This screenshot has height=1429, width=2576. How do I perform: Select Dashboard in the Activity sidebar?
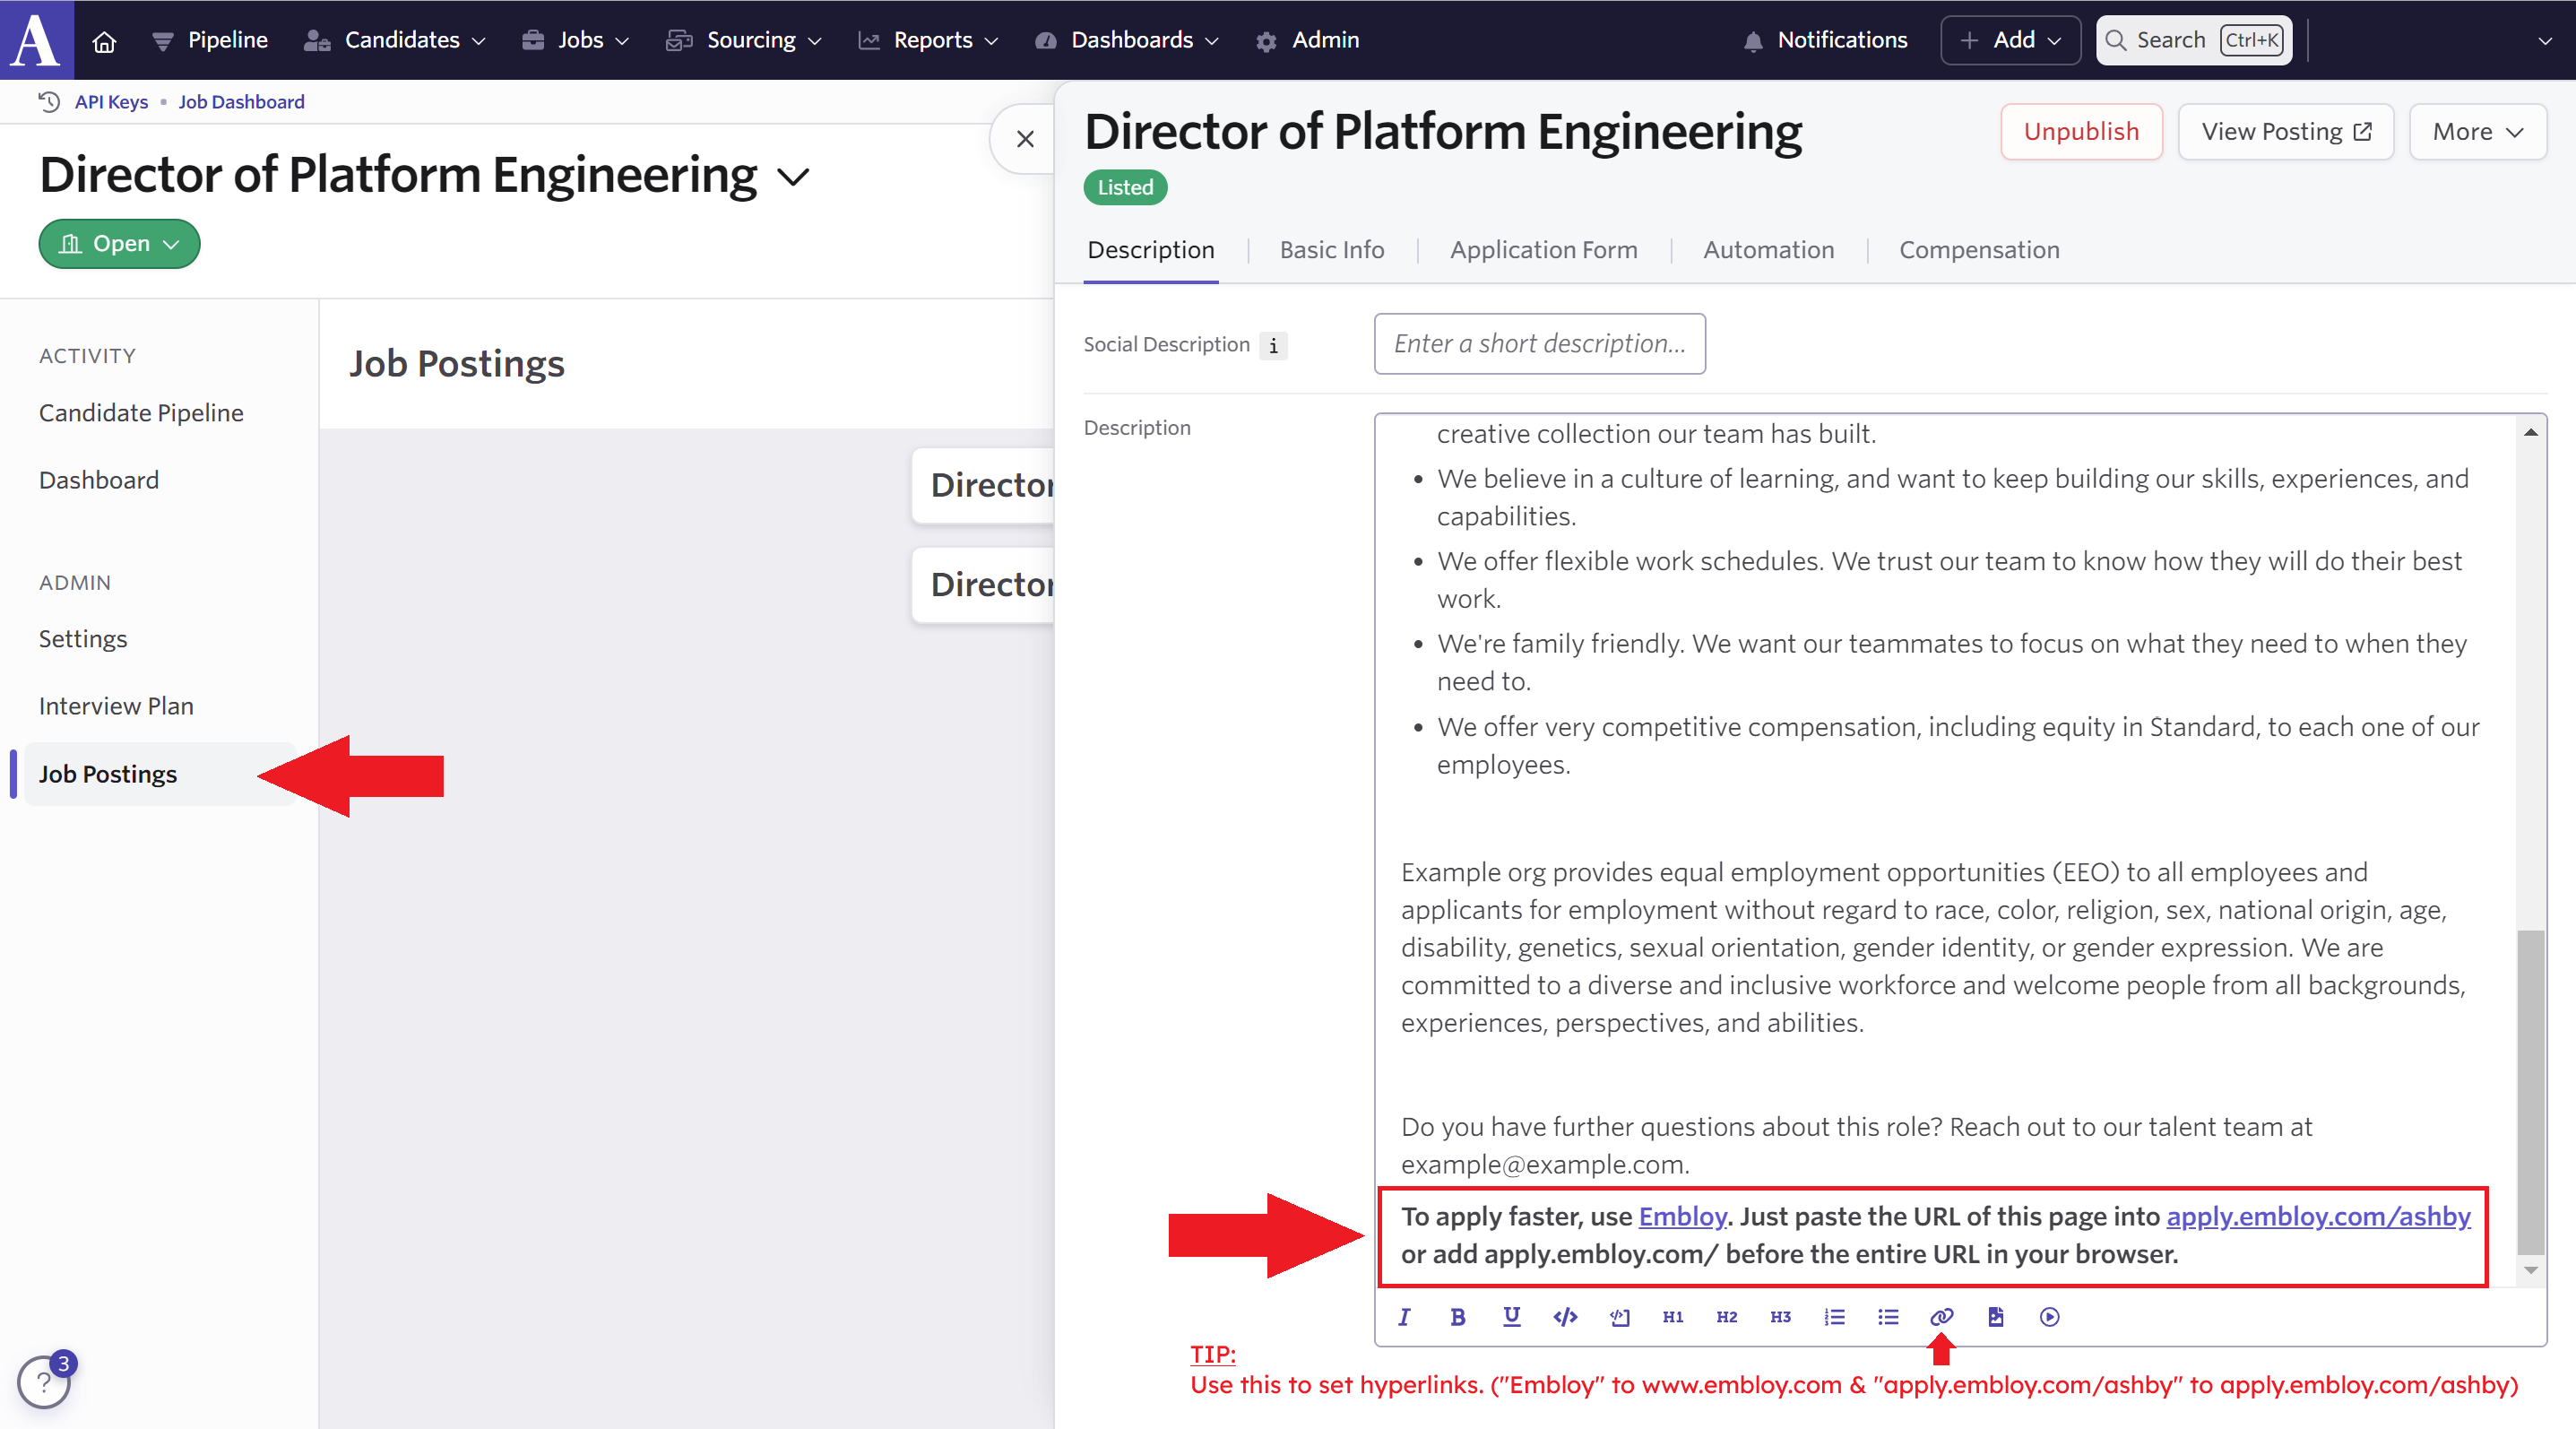99,480
